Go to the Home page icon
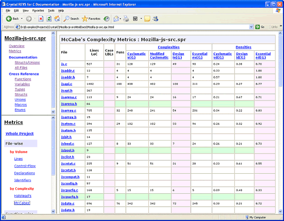284x221 pixels. (x=57, y=18)
